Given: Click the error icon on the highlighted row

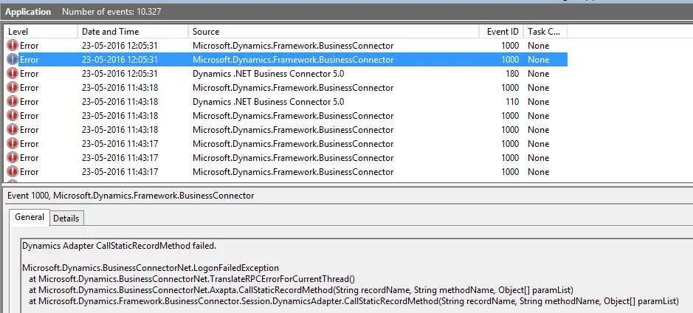Looking at the screenshot, I should pyautogui.click(x=13, y=60).
